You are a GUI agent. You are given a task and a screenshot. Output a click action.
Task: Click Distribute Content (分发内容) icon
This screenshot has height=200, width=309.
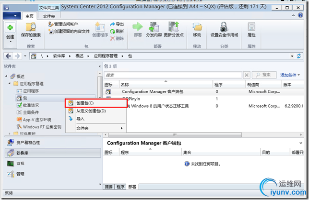pos(154,27)
